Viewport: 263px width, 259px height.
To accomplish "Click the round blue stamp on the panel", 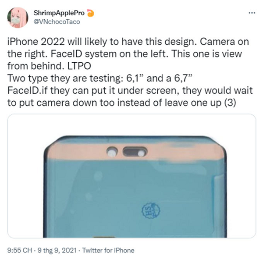I will pos(149,211).
